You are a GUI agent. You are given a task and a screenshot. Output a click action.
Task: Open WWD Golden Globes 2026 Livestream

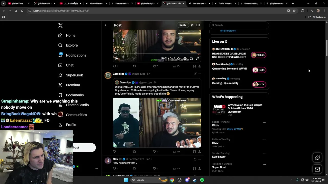click(239, 110)
